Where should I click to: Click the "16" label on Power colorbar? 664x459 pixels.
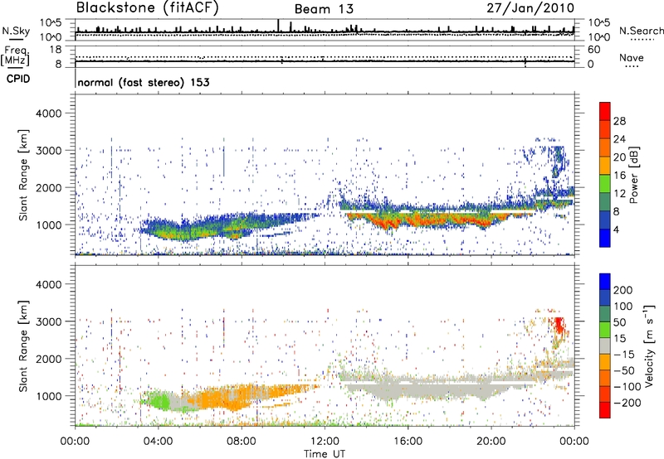pyautogui.click(x=619, y=176)
